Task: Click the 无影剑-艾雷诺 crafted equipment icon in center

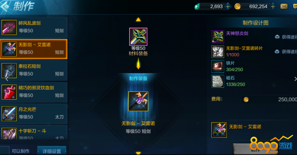Action: click(x=138, y=101)
